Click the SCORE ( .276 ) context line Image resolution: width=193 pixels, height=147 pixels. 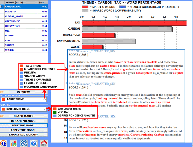78,120
